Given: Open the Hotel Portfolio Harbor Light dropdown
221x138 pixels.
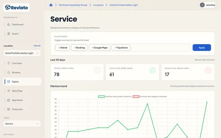Looking at the screenshot, I should (22, 53).
